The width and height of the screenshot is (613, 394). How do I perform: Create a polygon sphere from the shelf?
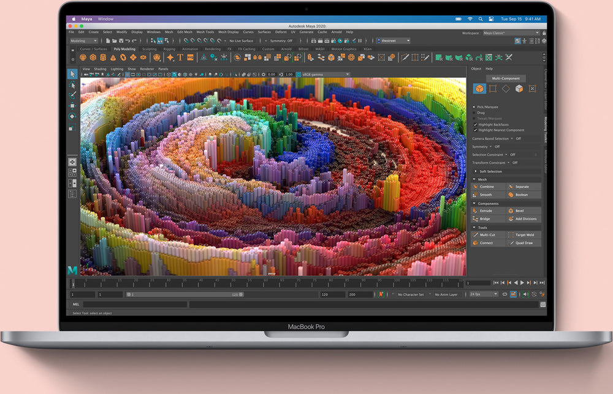pyautogui.click(x=84, y=58)
